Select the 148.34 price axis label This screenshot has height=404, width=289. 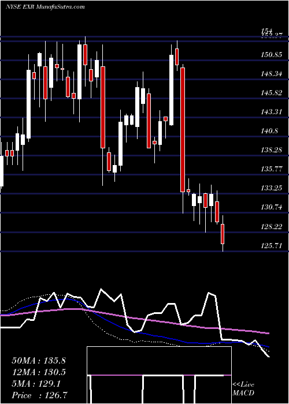(x=271, y=74)
